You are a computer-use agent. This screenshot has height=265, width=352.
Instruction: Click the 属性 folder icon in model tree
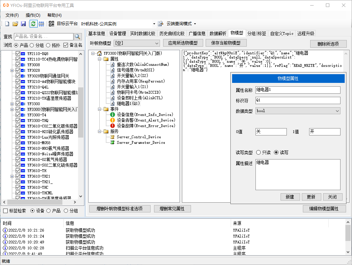pos(106,59)
